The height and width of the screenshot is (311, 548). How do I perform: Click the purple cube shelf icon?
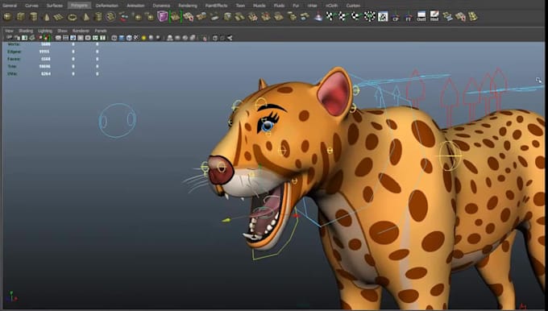[162, 16]
